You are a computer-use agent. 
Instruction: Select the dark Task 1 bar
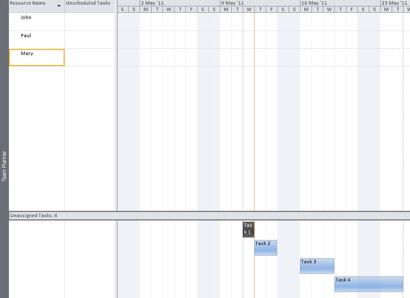coord(248,229)
